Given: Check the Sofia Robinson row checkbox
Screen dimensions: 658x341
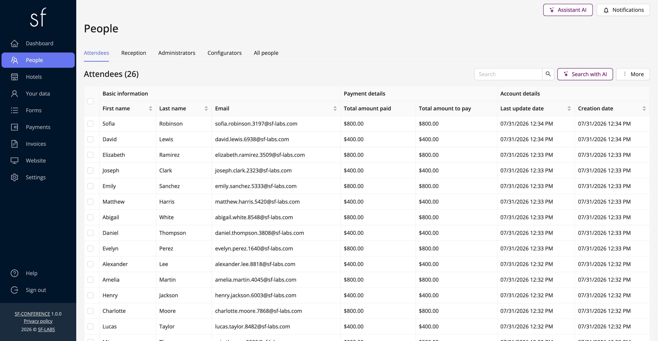Looking at the screenshot, I should click(x=90, y=124).
